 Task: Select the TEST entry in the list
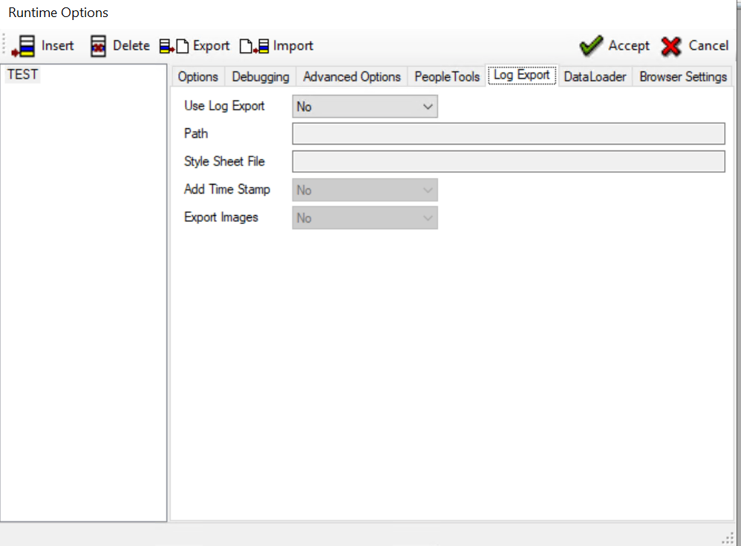tap(22, 74)
